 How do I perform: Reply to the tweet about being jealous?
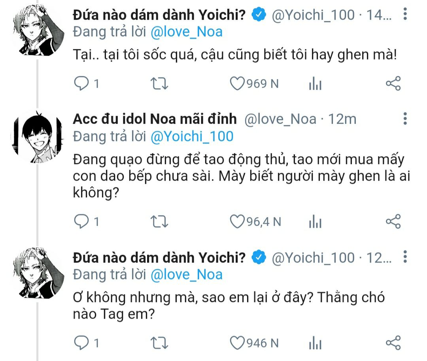(82, 83)
